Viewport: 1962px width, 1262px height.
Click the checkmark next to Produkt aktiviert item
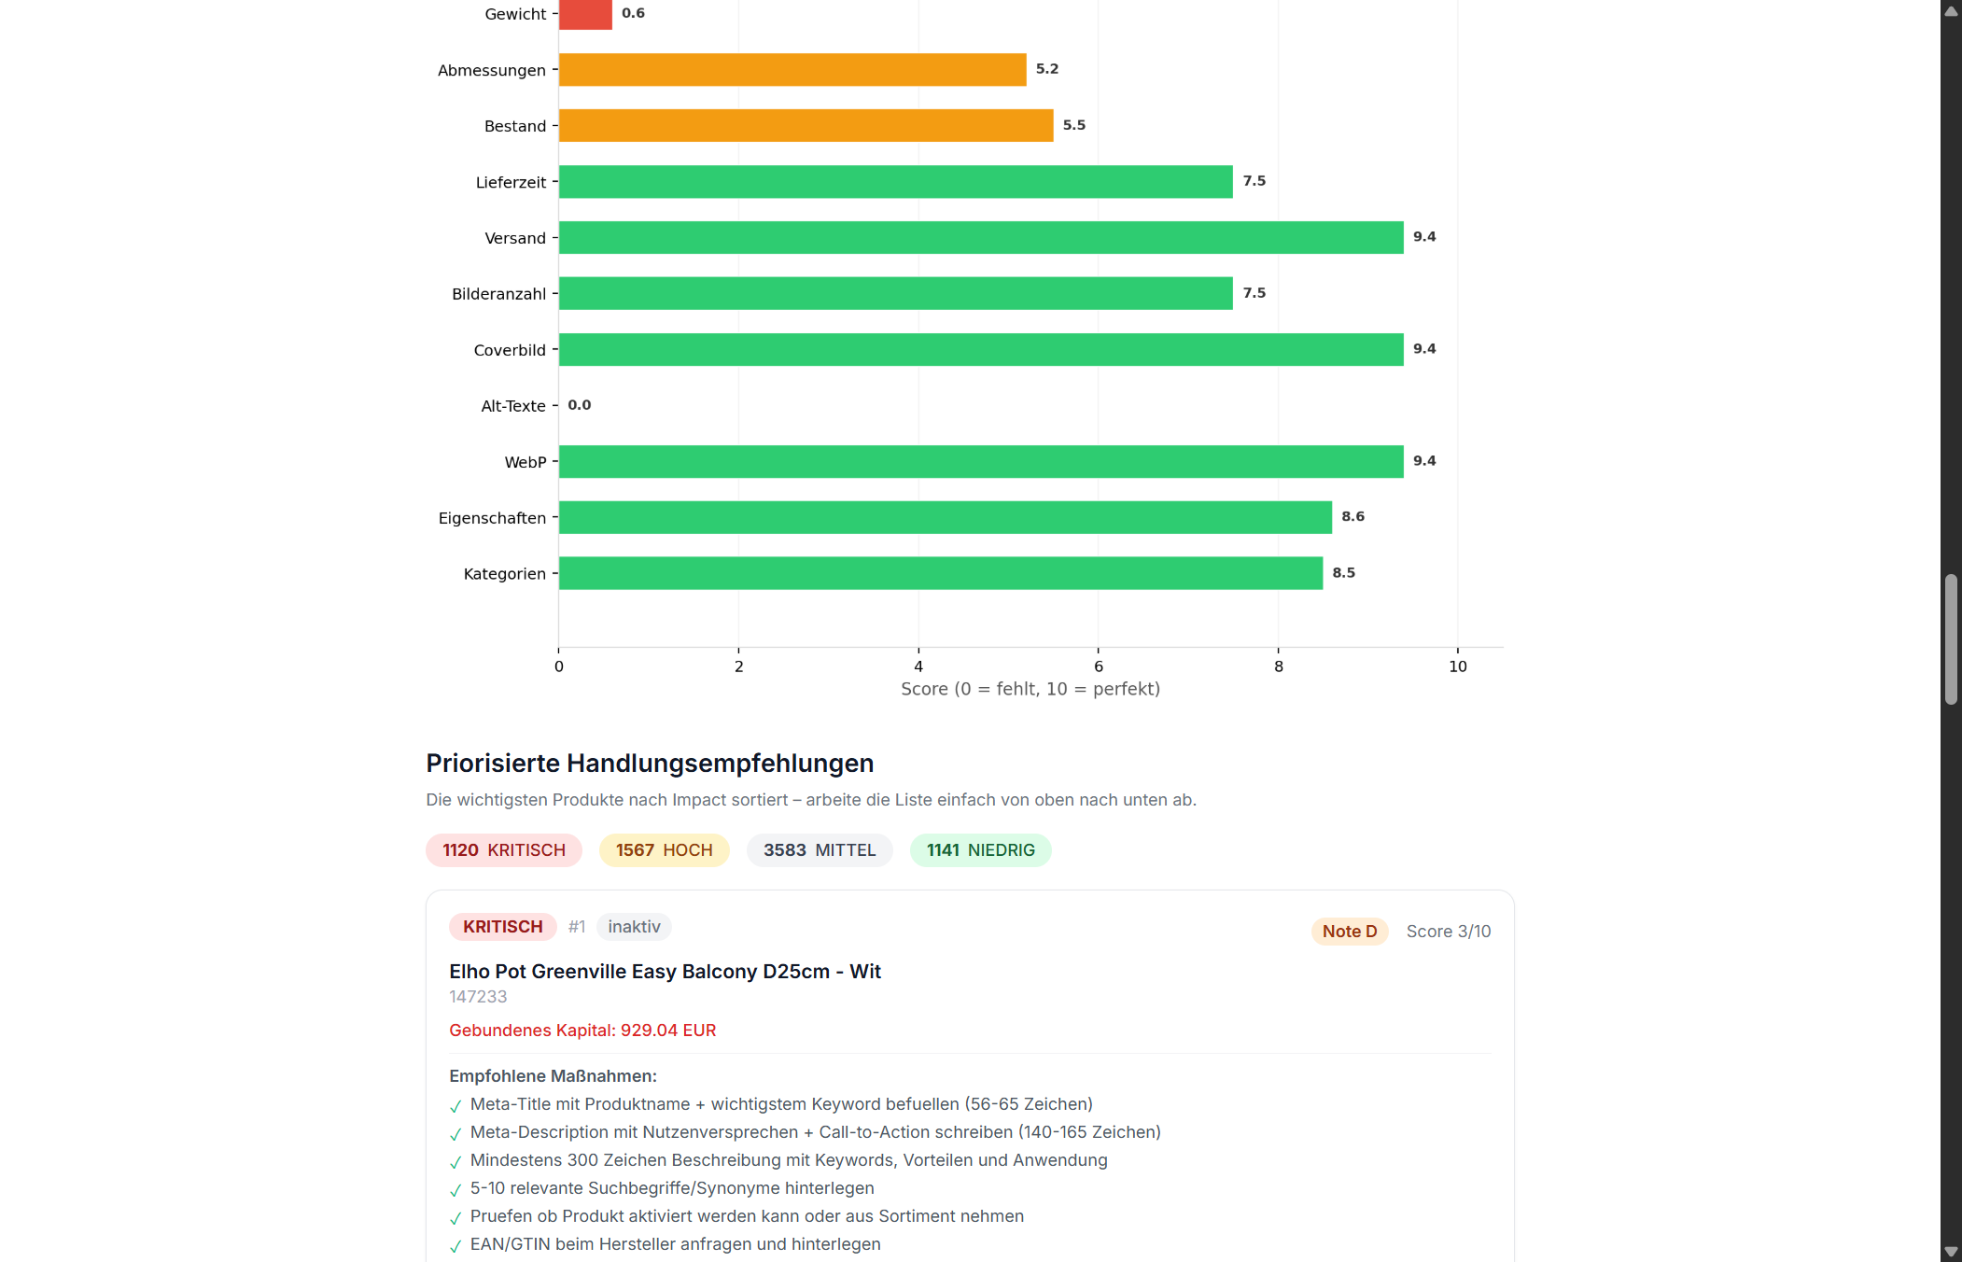456,1217
